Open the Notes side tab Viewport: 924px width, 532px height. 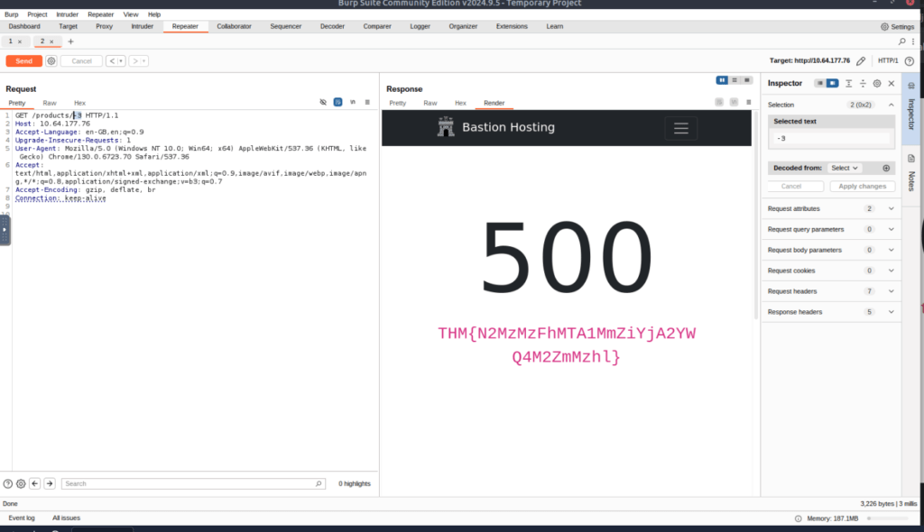coord(910,174)
